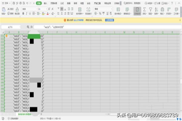Open the 数据 Data tab
Screen dimensions: 182x121
(69, 3)
